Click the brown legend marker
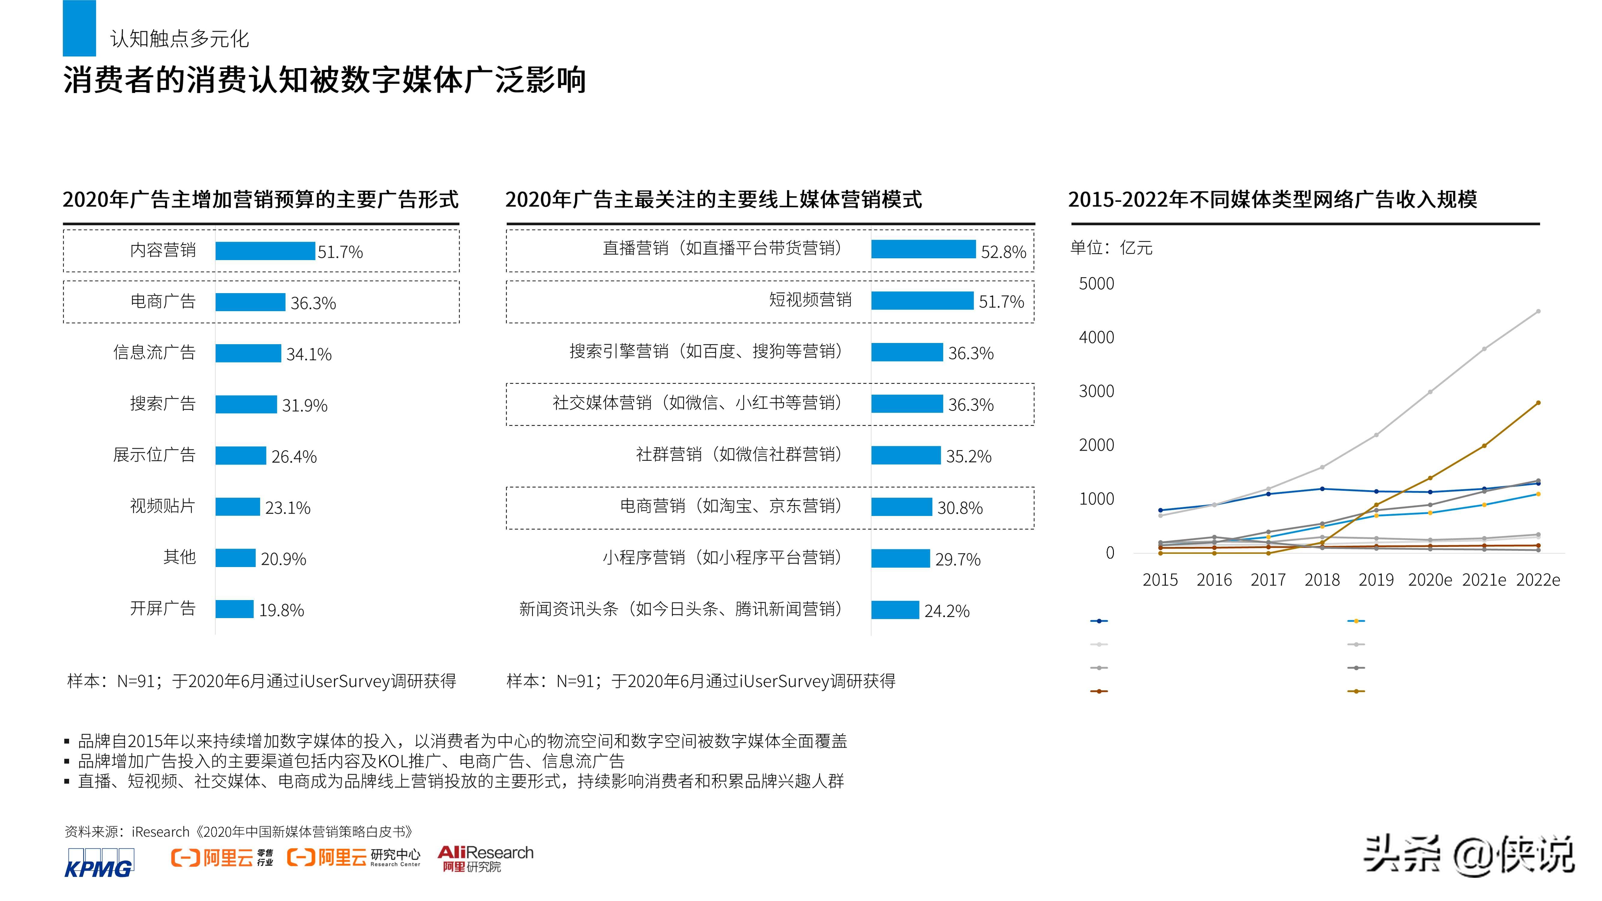1602x901 pixels. click(x=1099, y=691)
